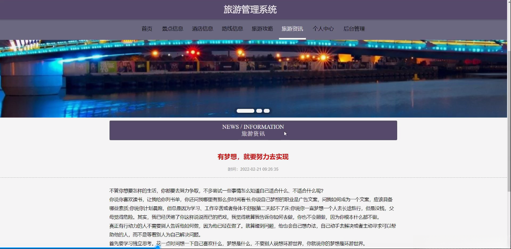This screenshot has height=249, width=511.
Task: Open article 有梦想，就要努力去实现
Action: 253,156
